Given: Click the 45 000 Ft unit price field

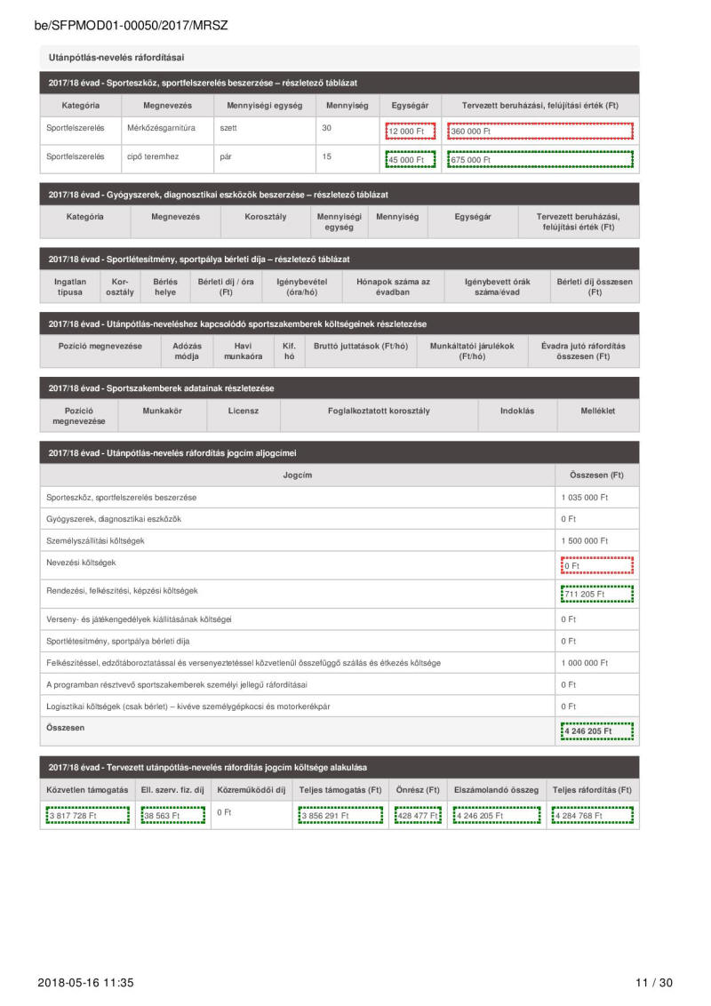Looking at the screenshot, I should [x=409, y=159].
